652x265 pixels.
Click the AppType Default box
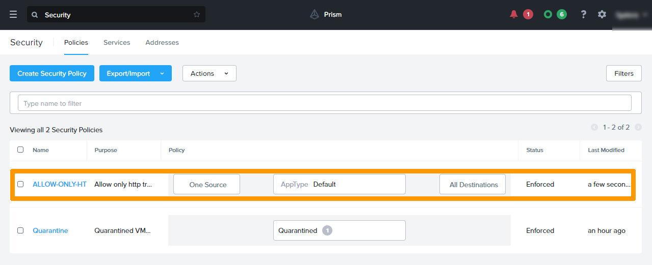pos(340,184)
